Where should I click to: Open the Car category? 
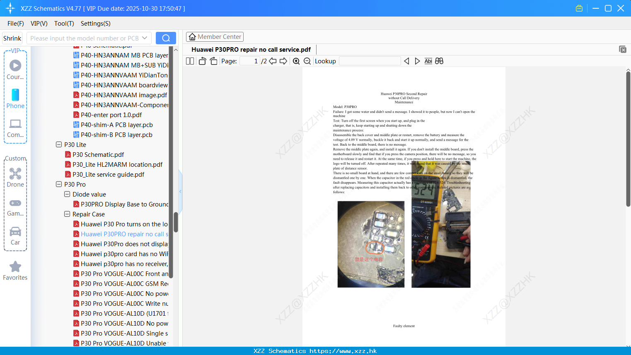click(x=15, y=236)
